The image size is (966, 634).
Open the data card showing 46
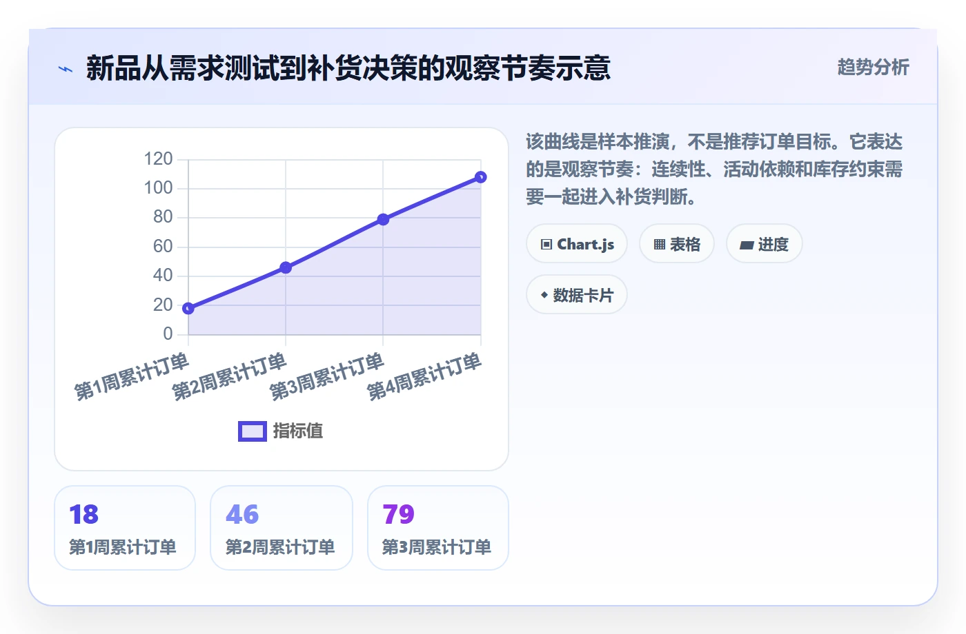pyautogui.click(x=282, y=528)
